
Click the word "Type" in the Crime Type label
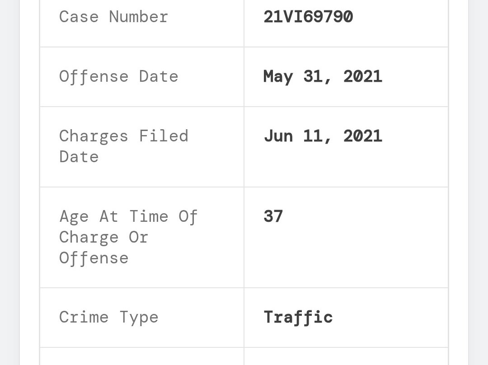point(139,317)
